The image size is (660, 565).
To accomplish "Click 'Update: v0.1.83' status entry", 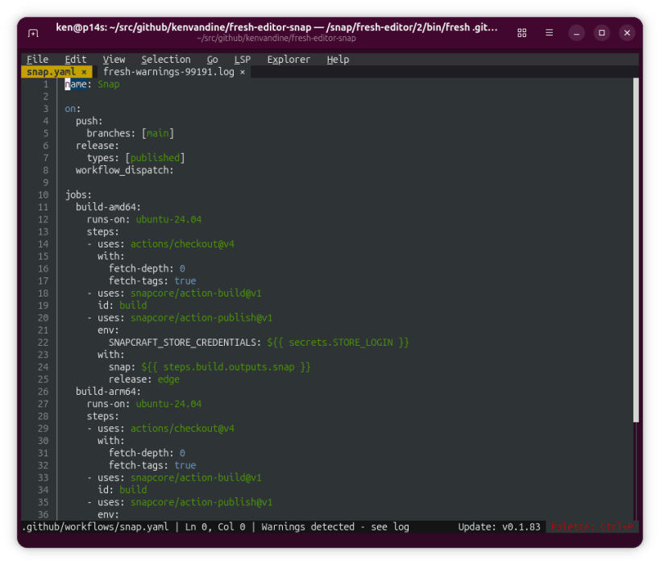I will coord(499,526).
